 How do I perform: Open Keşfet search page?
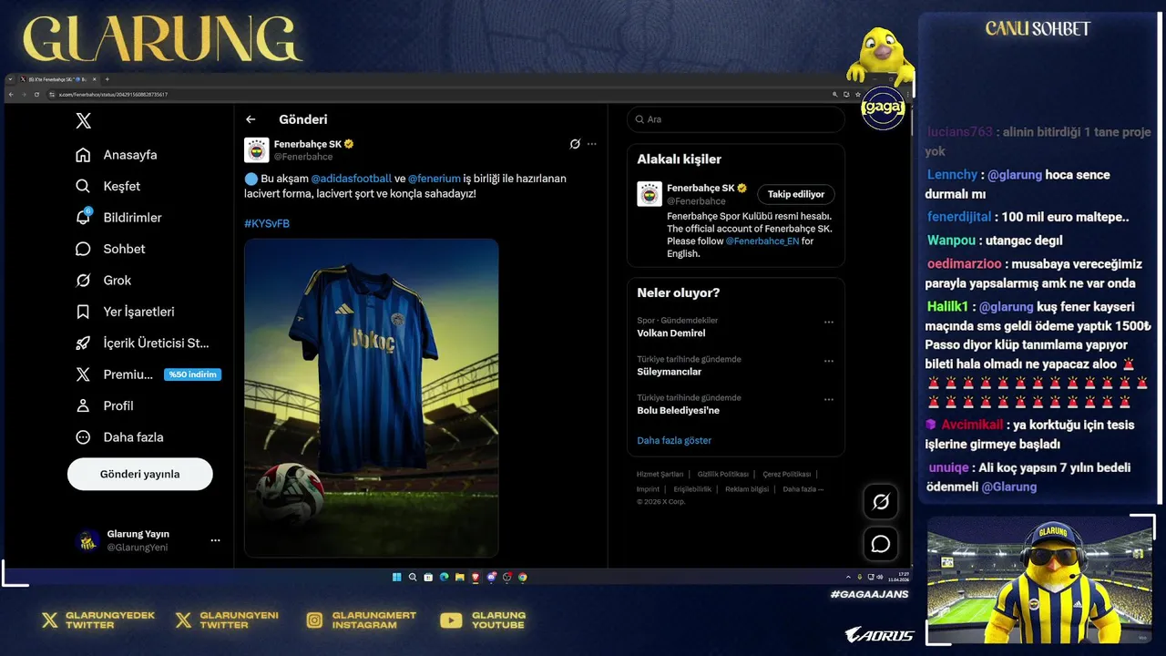pos(108,186)
